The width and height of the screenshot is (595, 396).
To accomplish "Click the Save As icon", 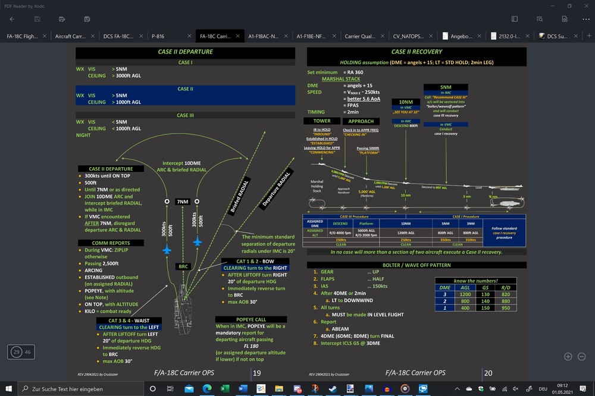I will pyautogui.click(x=62, y=19).
